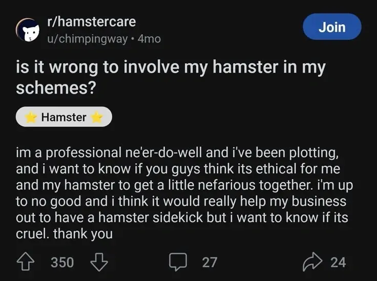Join the r/hamstercare community

click(x=332, y=27)
